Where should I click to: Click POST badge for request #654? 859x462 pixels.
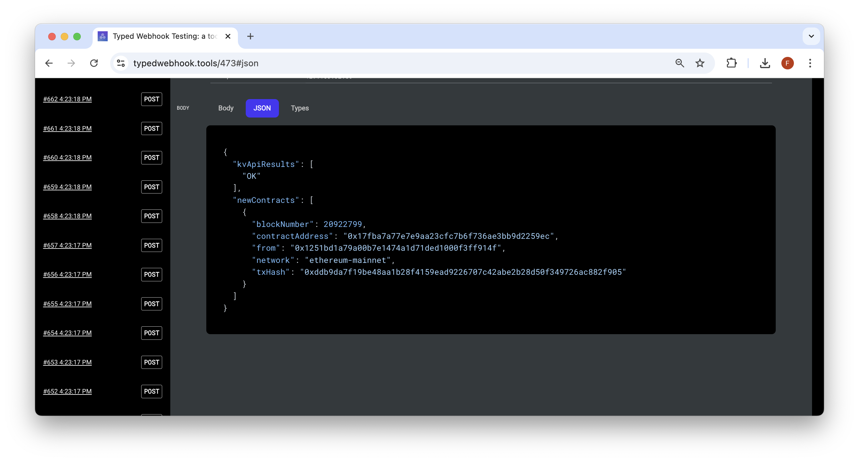152,333
